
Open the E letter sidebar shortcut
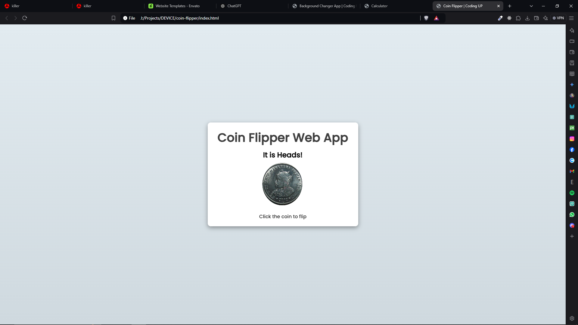[572, 182]
